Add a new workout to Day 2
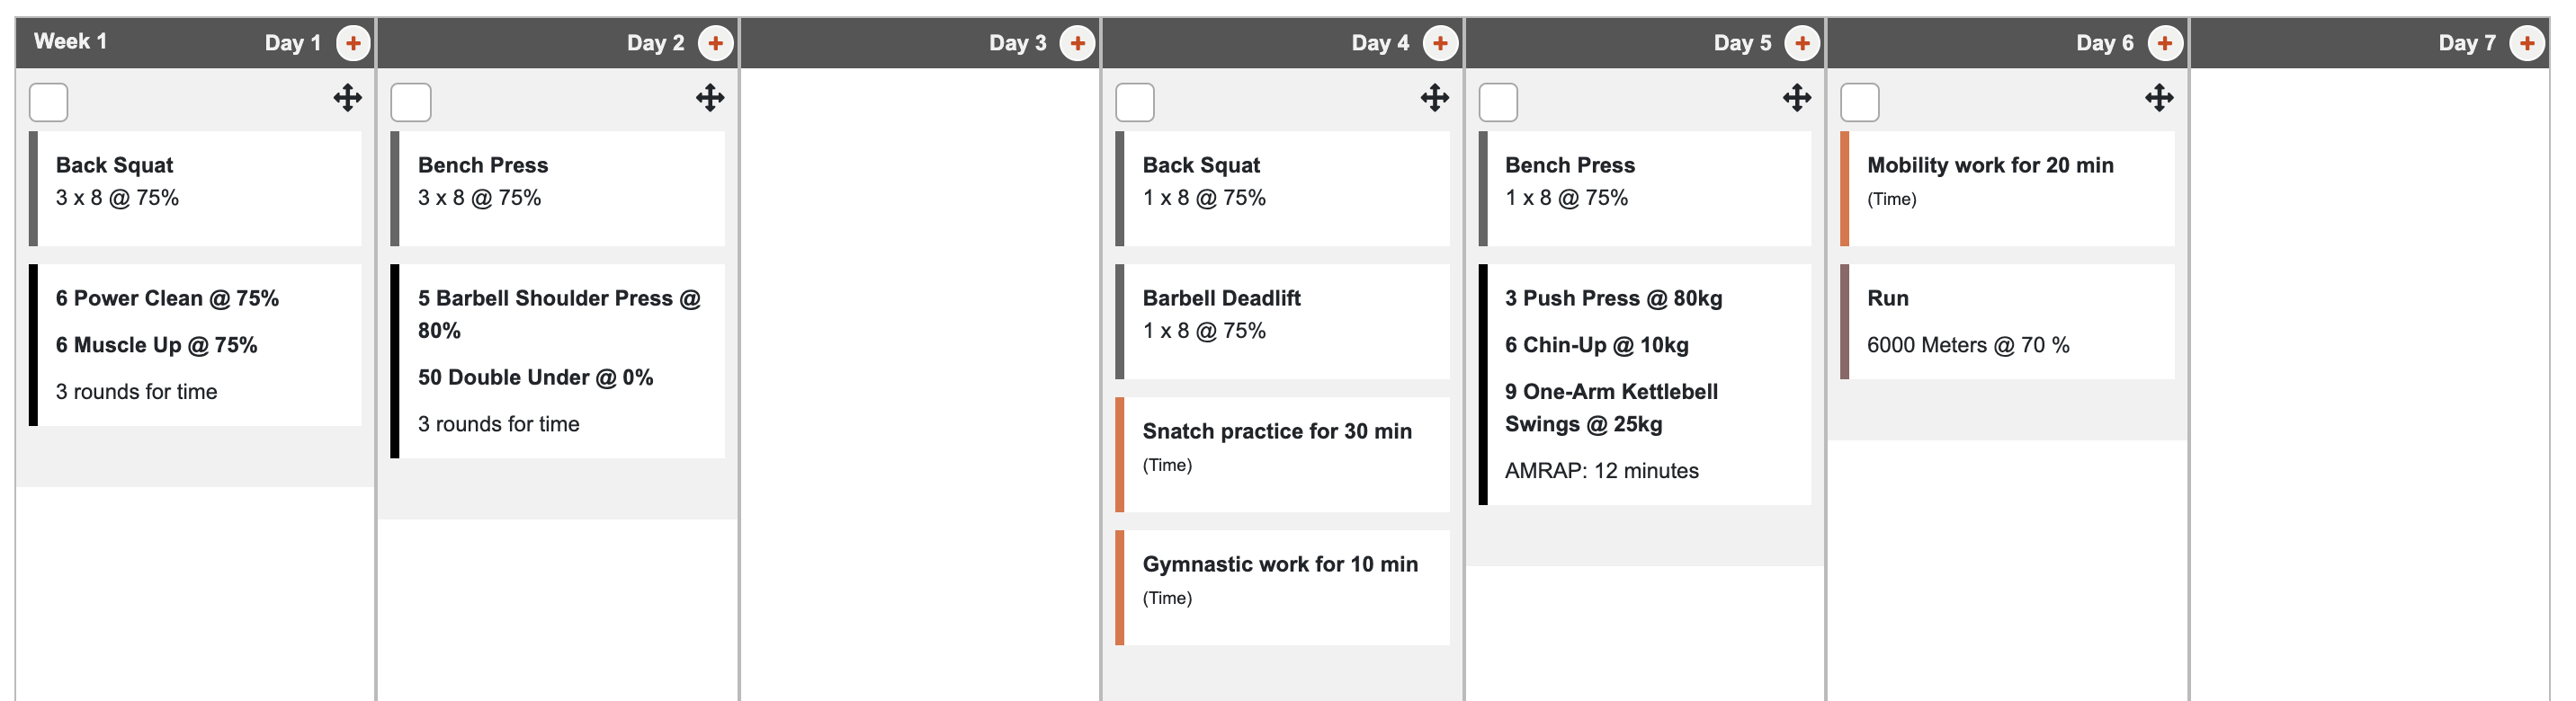The width and height of the screenshot is (2576, 701). pyautogui.click(x=716, y=42)
